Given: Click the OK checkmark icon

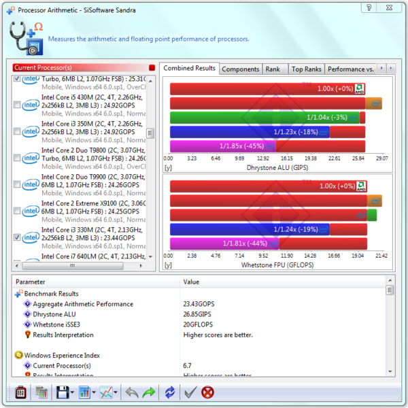Looking at the screenshot, I should tap(190, 392).
